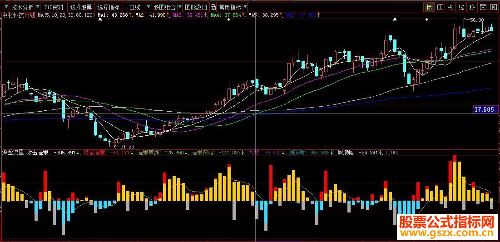
Task: Click the 31.20 low price label
Action: pos(127,146)
